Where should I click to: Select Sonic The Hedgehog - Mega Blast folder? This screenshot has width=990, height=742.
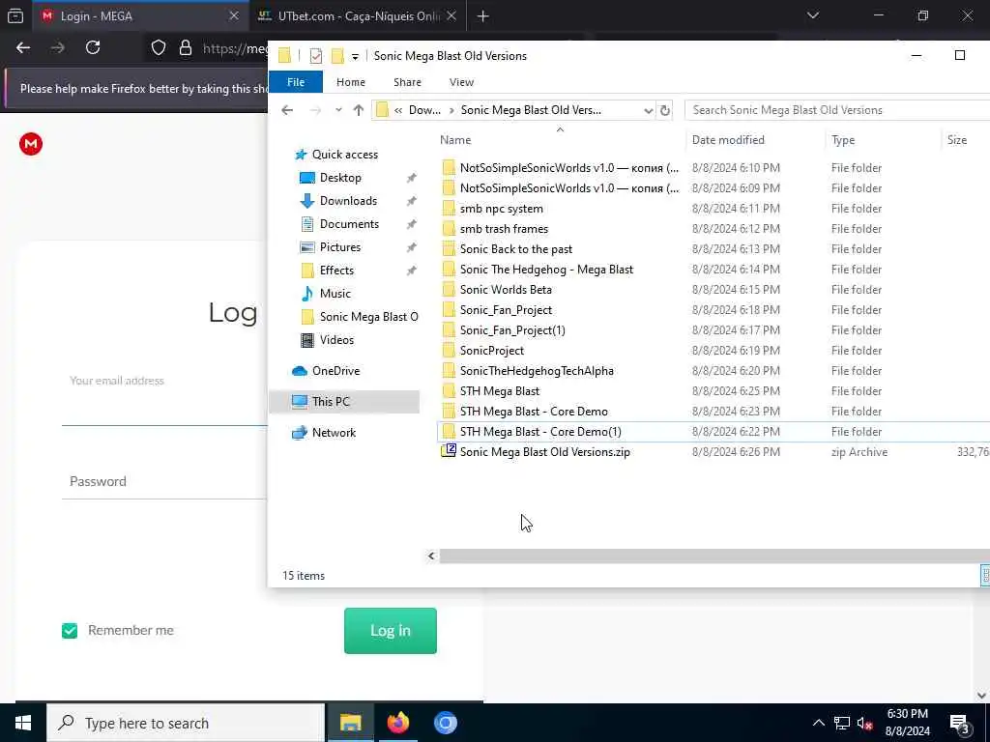(x=546, y=270)
